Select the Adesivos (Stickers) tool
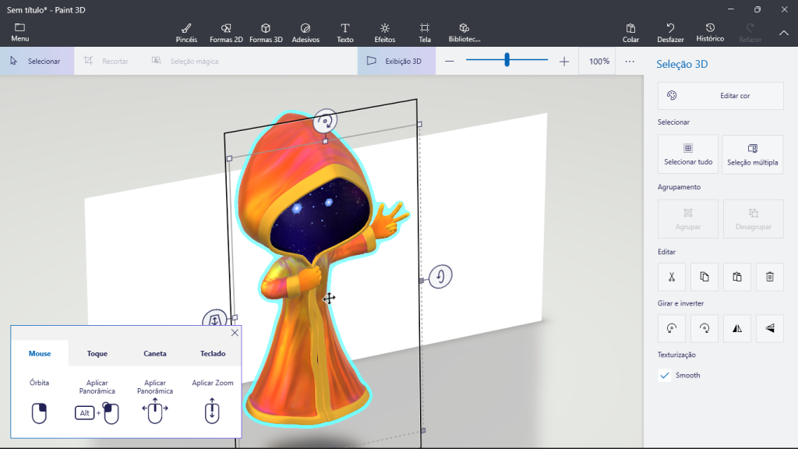Image resolution: width=798 pixels, height=449 pixels. click(305, 31)
